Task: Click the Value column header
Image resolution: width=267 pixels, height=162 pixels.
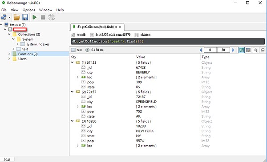Action: [x=141, y=57]
